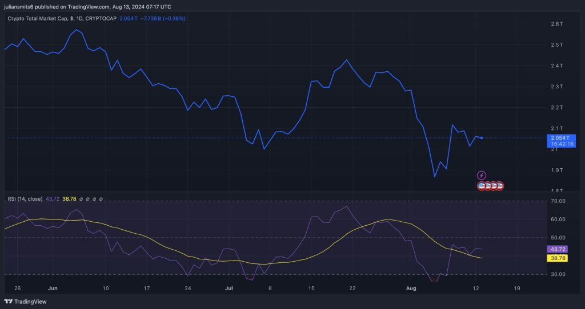585x309 pixels.
Task: Click the "Aug" date axis label
Action: [x=411, y=288]
